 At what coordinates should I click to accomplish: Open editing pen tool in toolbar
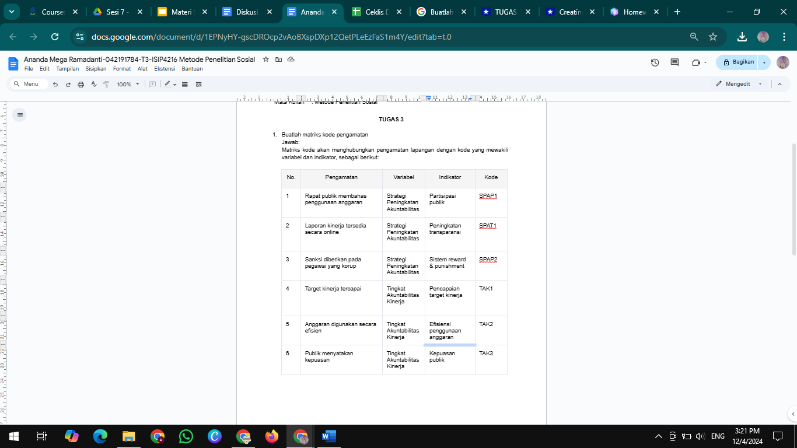tap(167, 84)
